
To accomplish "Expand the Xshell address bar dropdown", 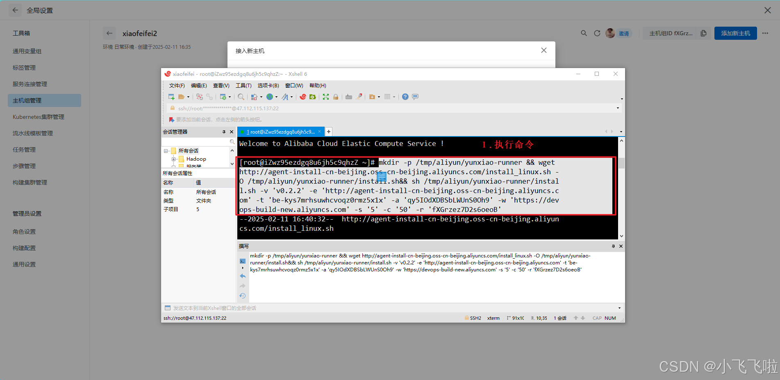I will (x=618, y=108).
